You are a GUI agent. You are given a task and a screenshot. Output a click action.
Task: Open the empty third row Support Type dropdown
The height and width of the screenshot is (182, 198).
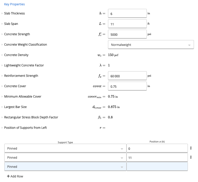(x=65, y=167)
